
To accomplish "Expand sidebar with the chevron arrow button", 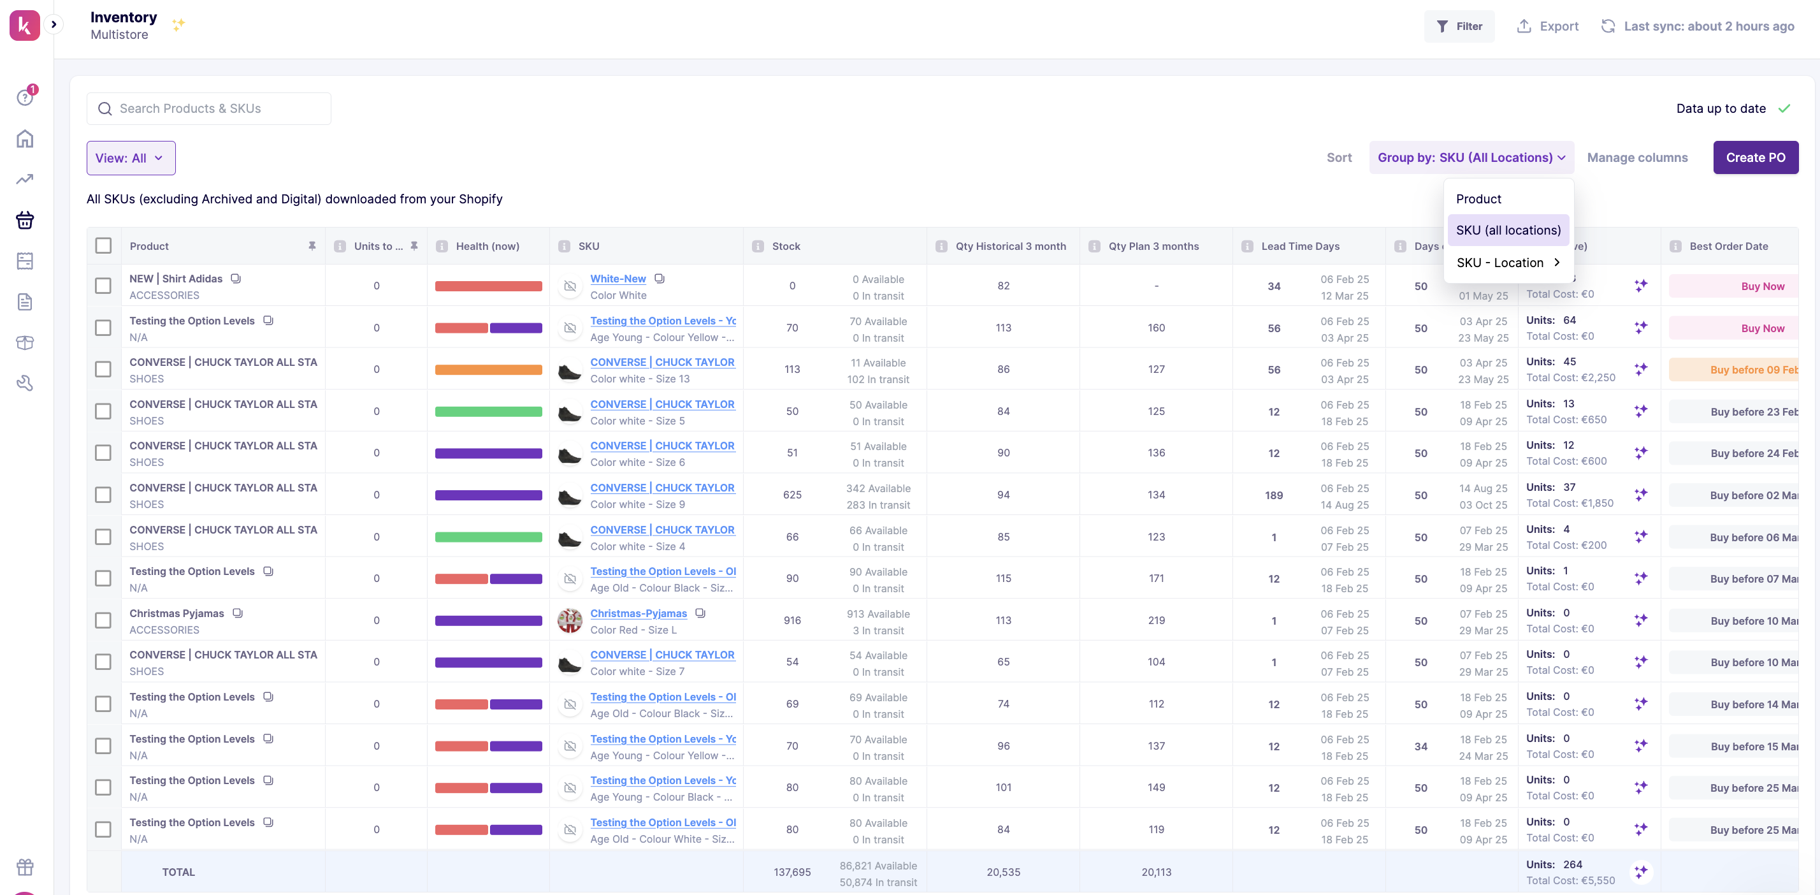I will pyautogui.click(x=54, y=25).
